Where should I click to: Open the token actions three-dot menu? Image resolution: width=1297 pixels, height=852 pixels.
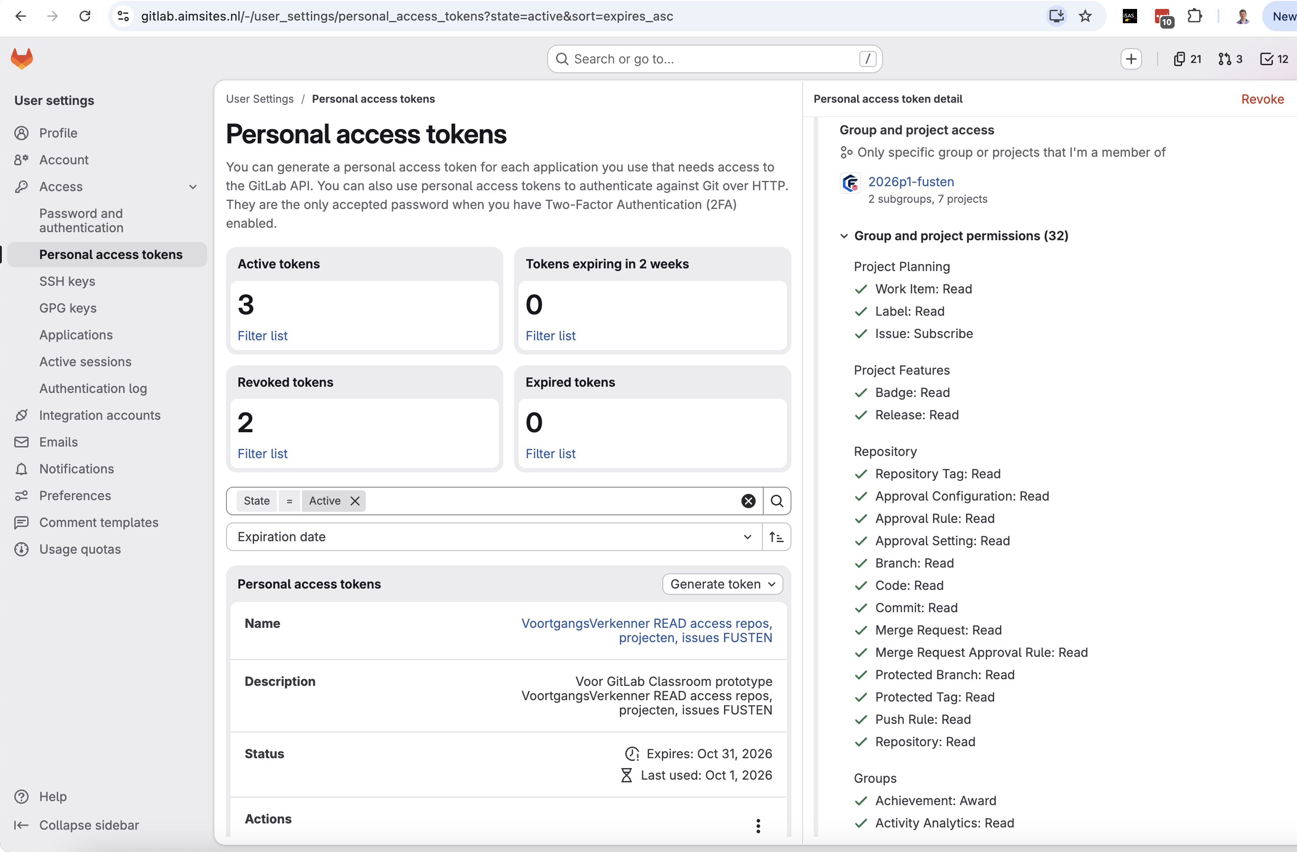(x=758, y=826)
